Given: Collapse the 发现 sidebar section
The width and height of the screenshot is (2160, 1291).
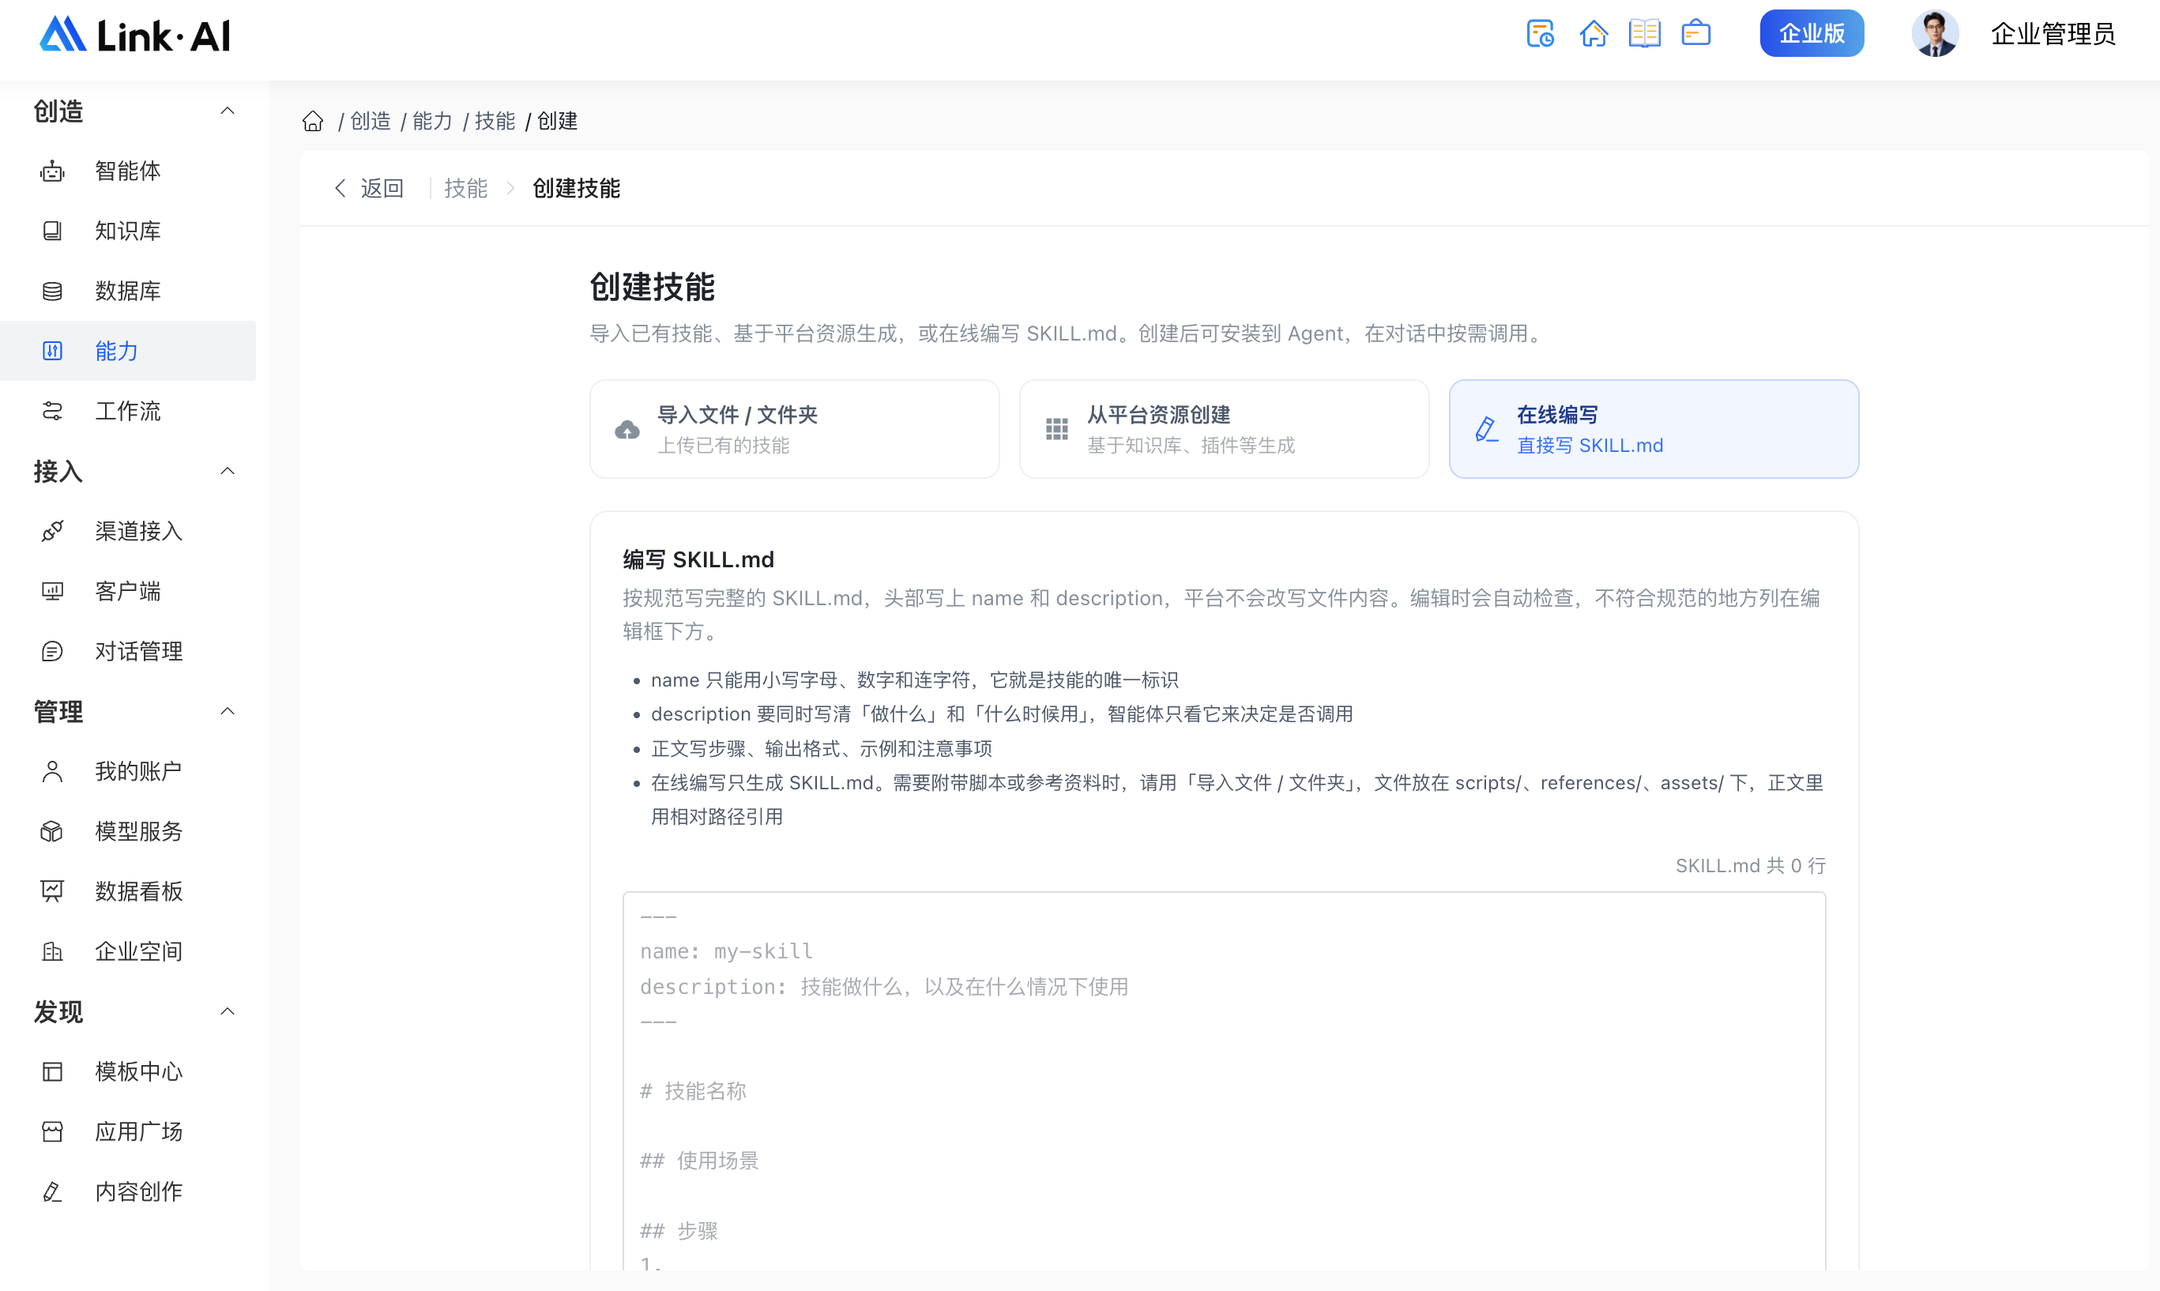Looking at the screenshot, I should (x=228, y=1011).
